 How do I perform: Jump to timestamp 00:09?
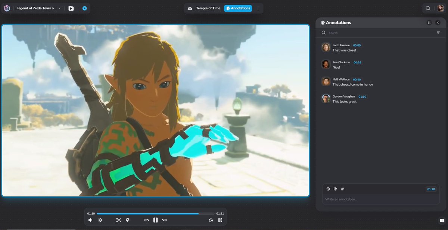tap(357, 45)
